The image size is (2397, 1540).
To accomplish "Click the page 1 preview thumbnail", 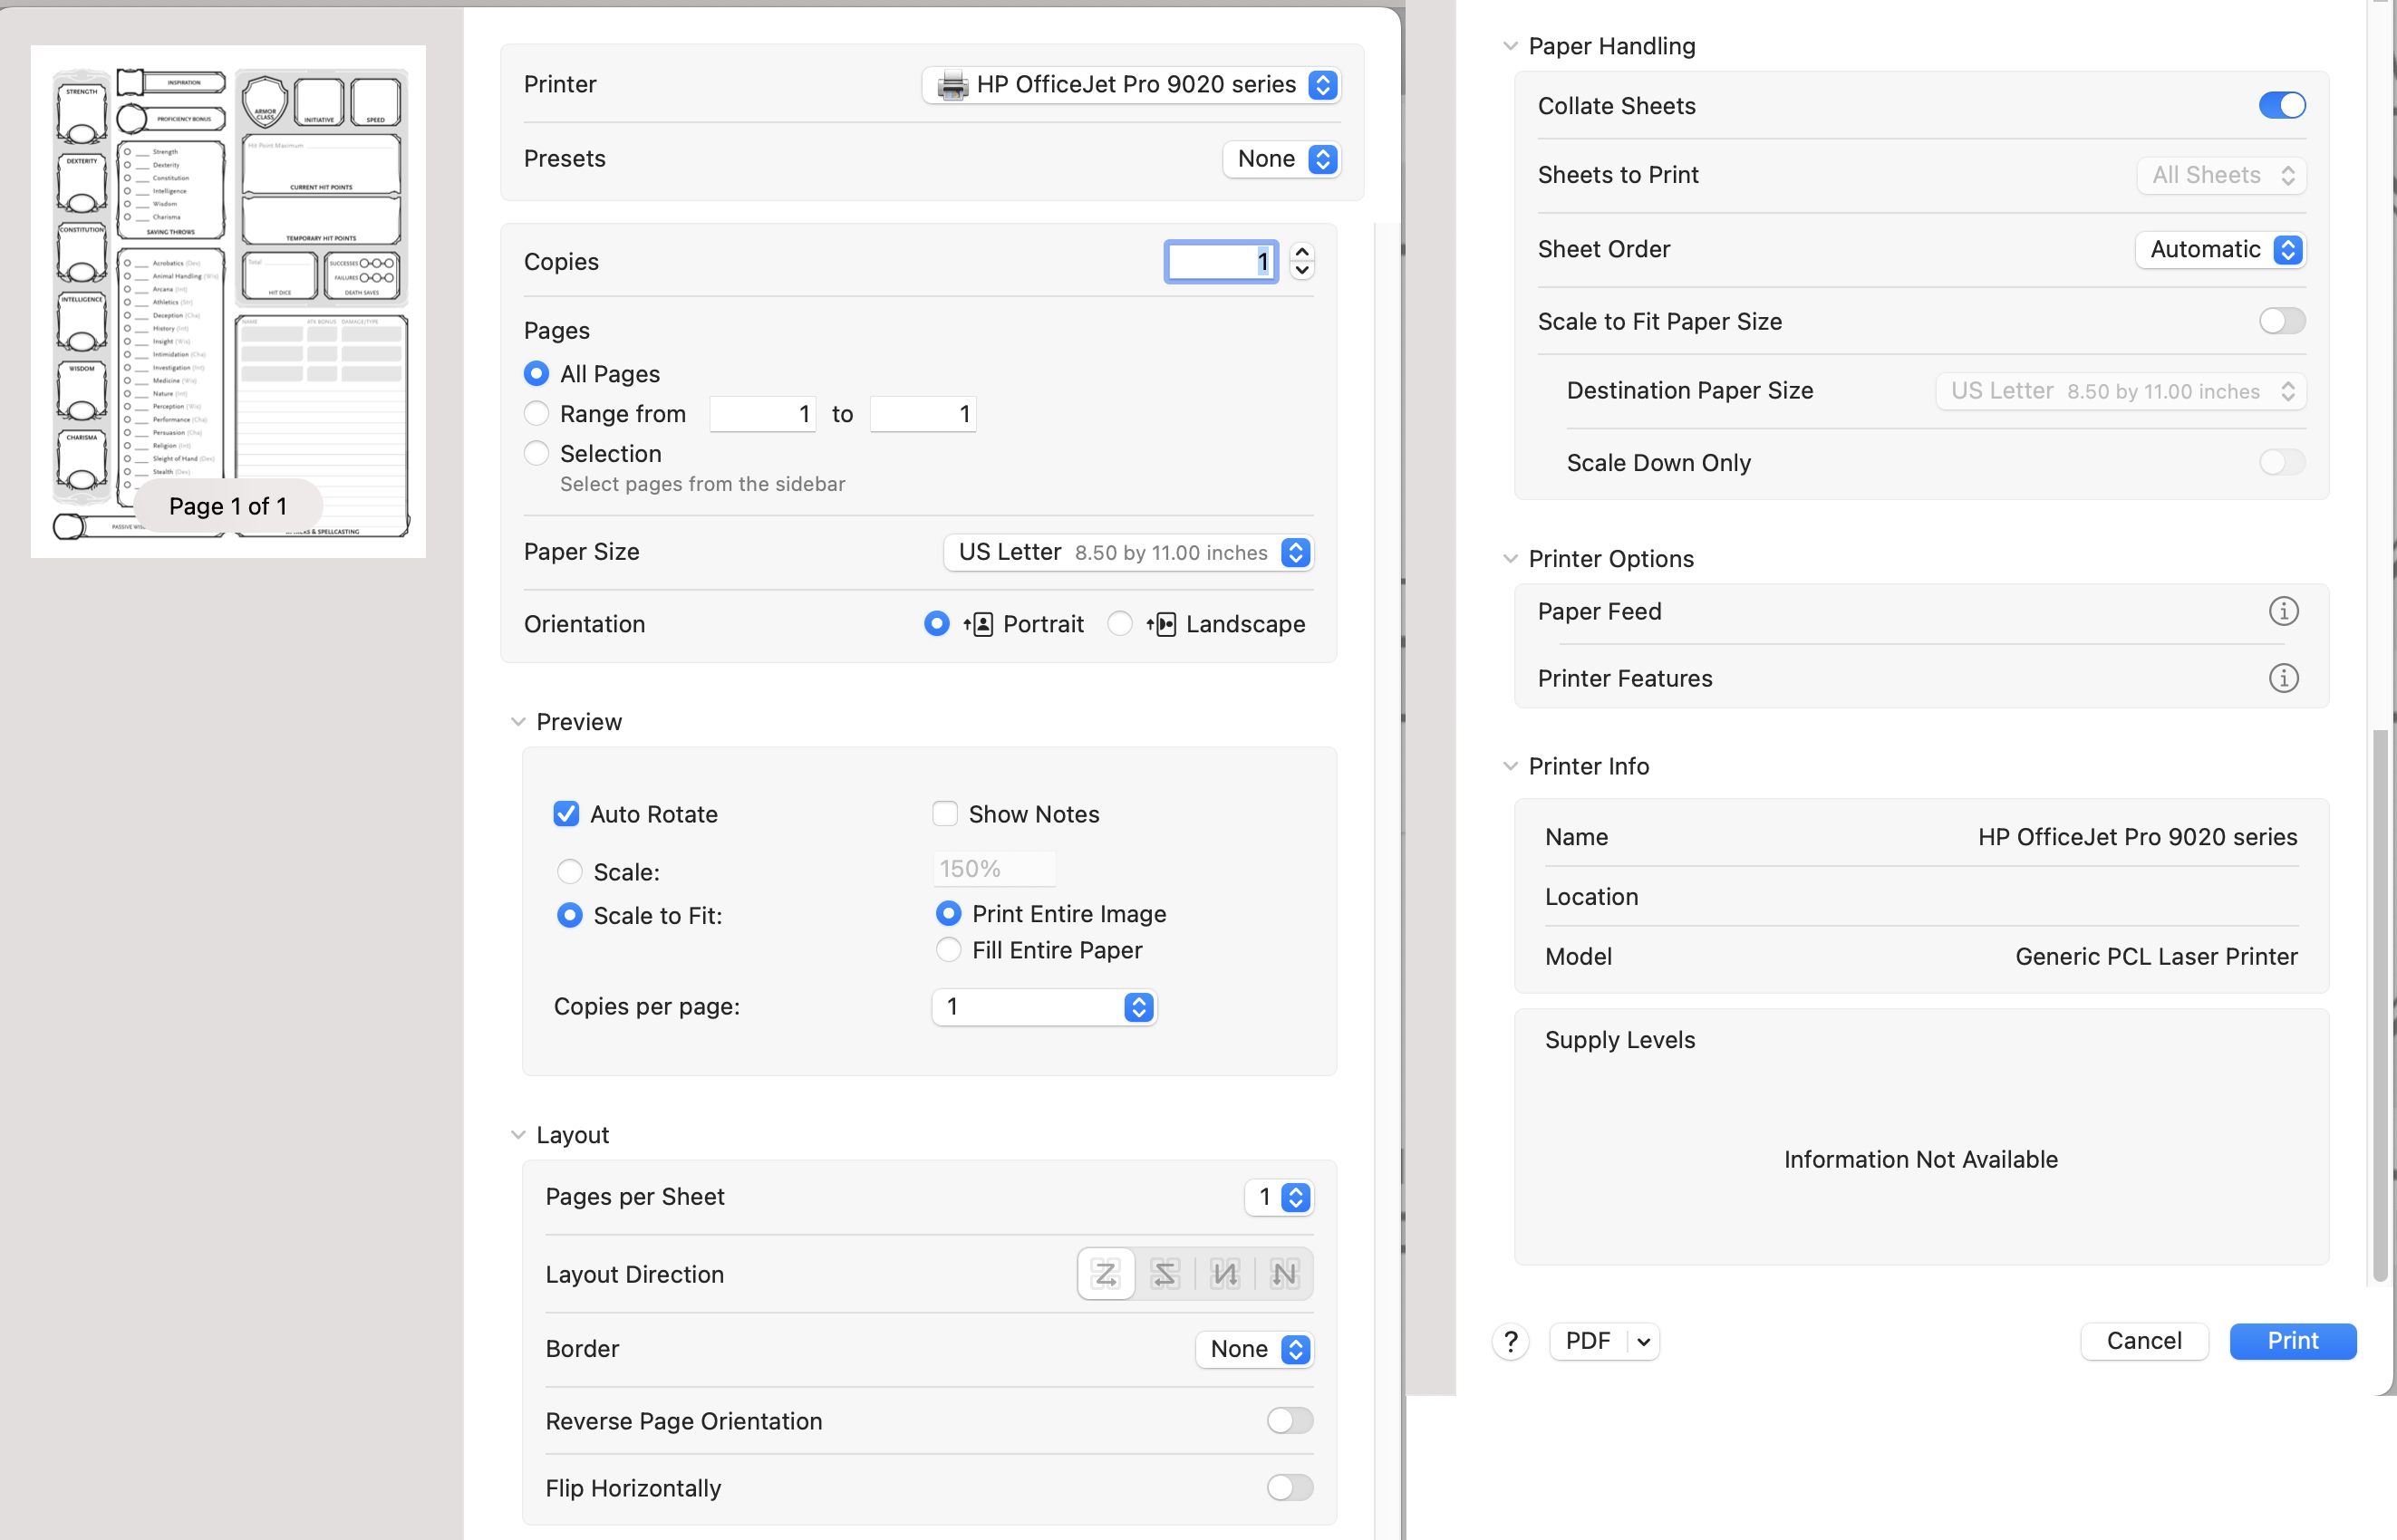I will tap(228, 301).
